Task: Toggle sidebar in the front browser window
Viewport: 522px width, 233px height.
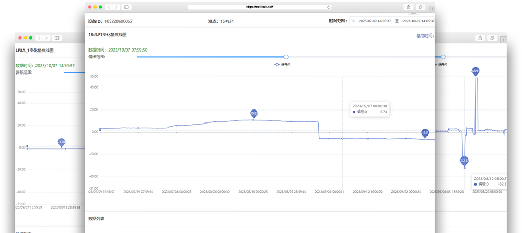Action: [126, 7]
